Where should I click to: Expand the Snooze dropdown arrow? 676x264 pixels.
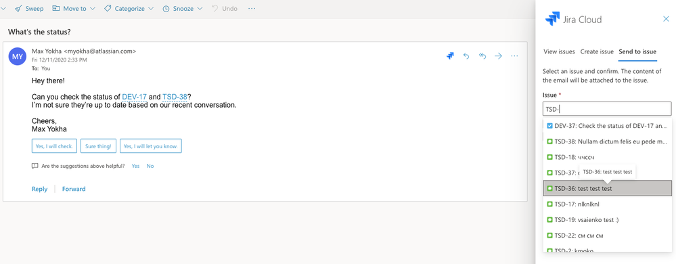tap(199, 9)
